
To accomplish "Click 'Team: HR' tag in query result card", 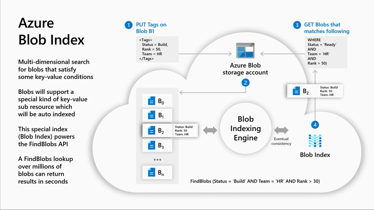I will coord(327,95).
